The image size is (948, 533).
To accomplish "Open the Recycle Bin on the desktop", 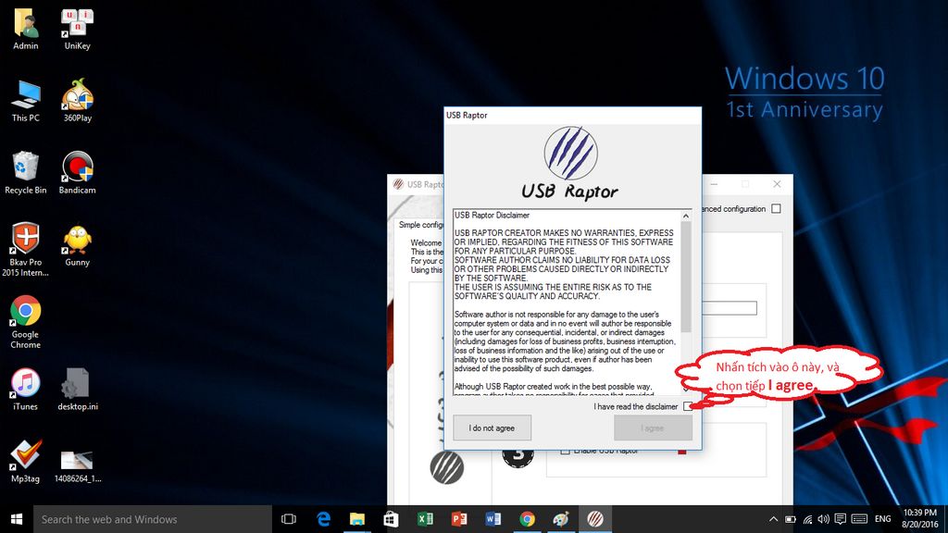I will [x=25, y=173].
